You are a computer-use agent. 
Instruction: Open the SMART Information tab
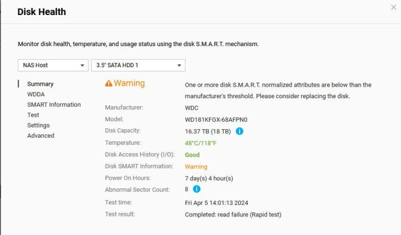54,105
